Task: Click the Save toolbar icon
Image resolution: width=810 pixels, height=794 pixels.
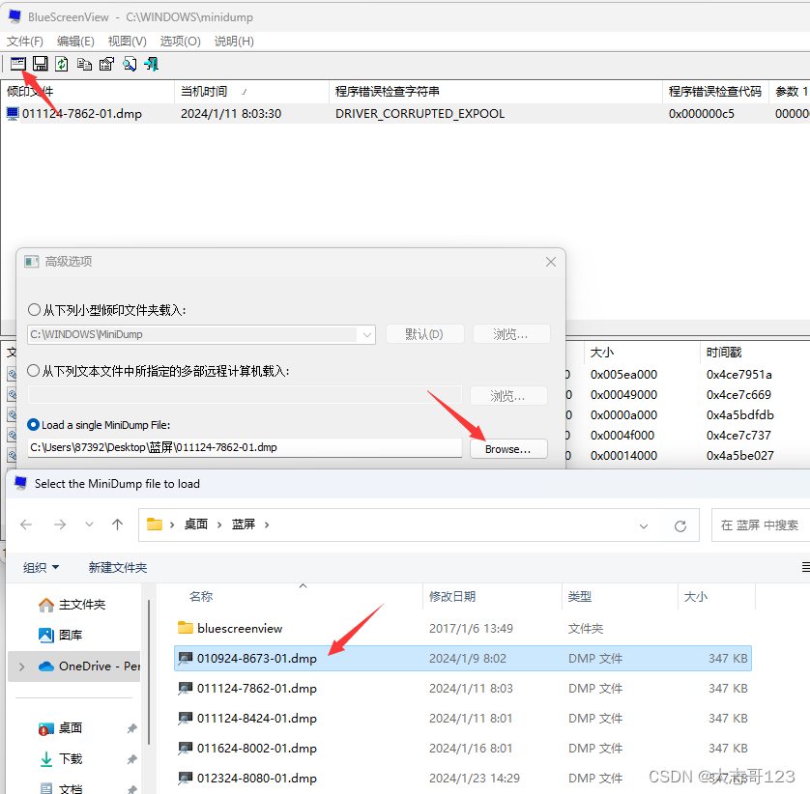Action: tap(41, 64)
